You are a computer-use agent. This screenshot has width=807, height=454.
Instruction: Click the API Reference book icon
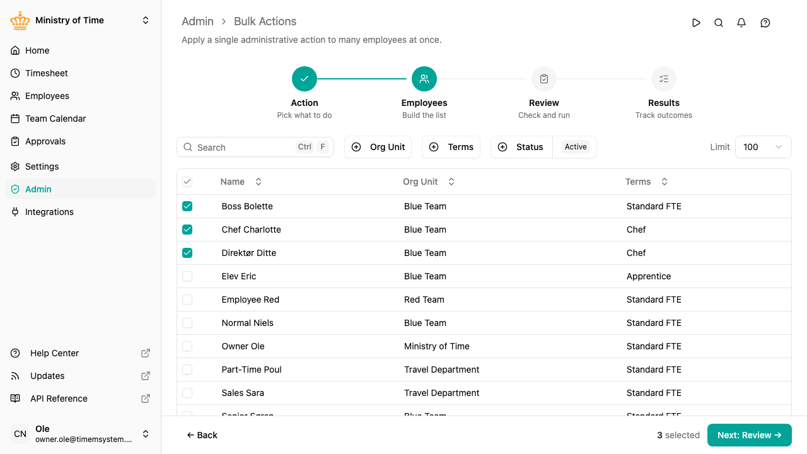coord(16,399)
